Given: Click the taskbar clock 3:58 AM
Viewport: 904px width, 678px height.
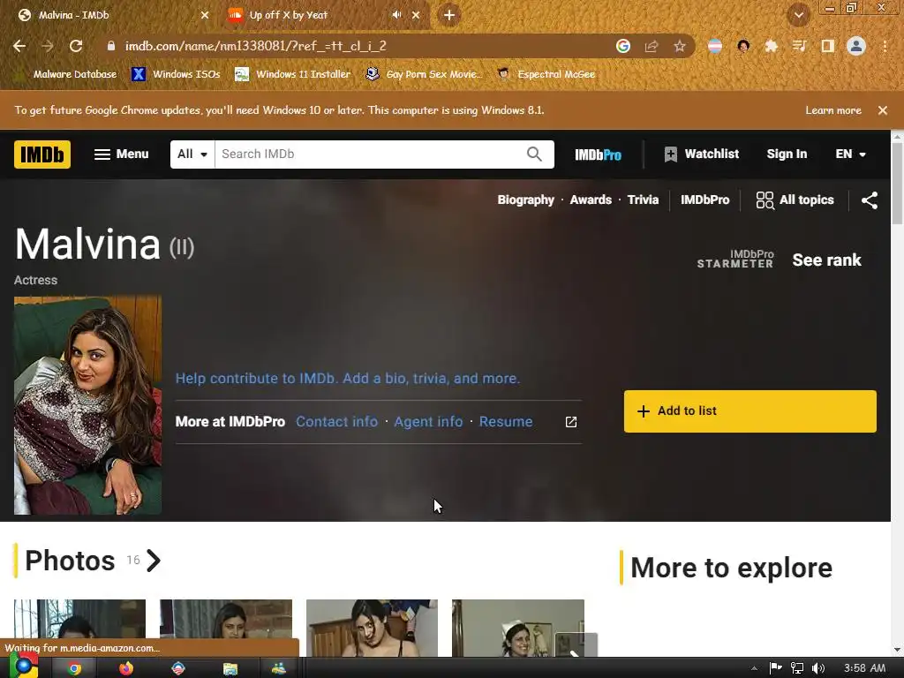Looking at the screenshot, I should pos(865,668).
